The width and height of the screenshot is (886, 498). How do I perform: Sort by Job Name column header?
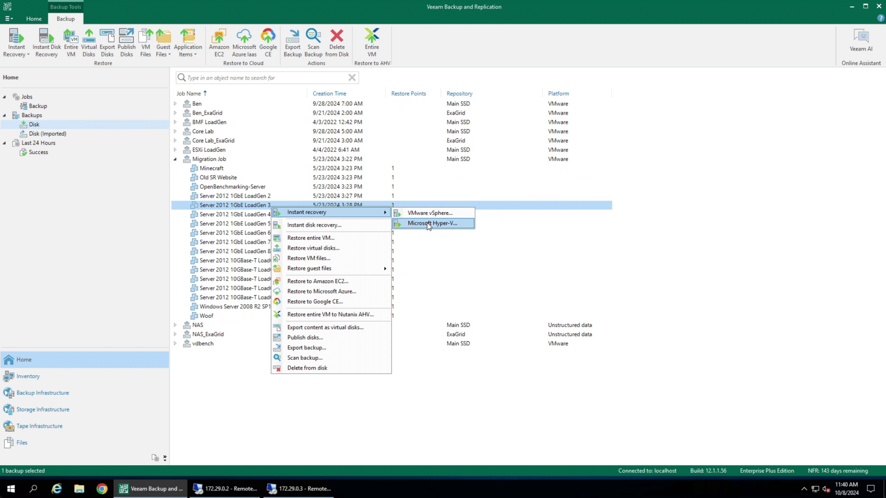[189, 93]
